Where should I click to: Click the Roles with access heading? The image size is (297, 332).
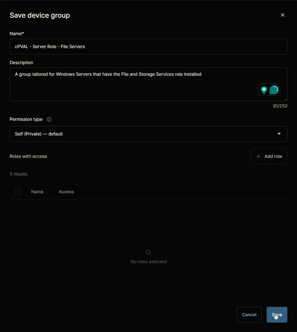28,156
